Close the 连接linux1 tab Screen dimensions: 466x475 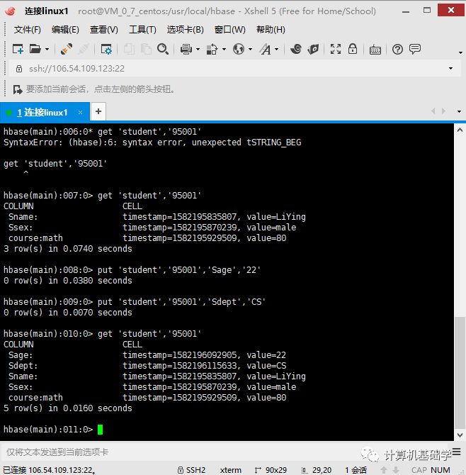tap(80, 113)
